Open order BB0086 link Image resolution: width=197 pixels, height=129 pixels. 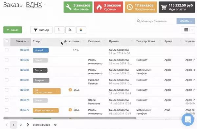tap(25, 70)
